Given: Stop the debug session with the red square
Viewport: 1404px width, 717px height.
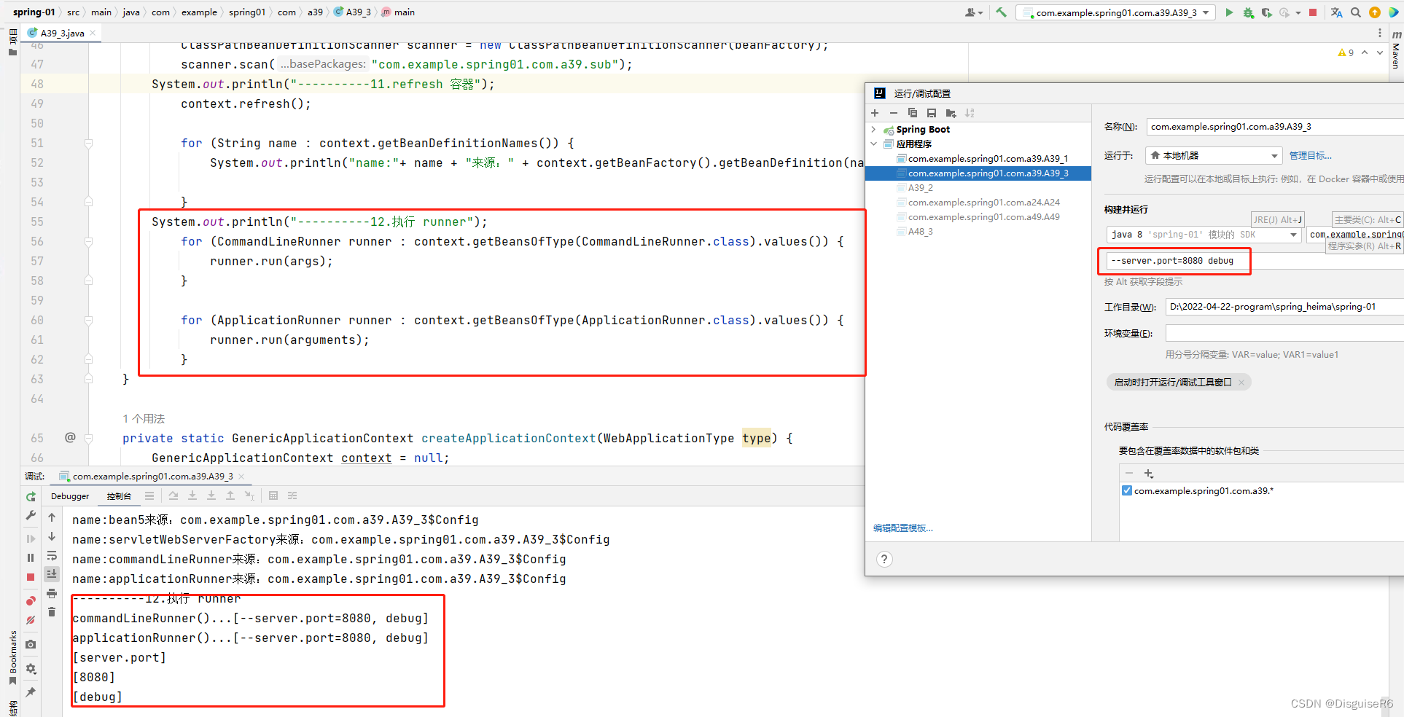Looking at the screenshot, I should click(x=31, y=577).
